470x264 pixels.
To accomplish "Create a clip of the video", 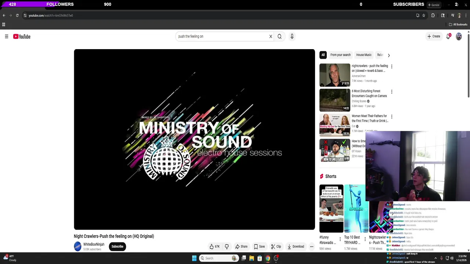I will tap(276, 246).
